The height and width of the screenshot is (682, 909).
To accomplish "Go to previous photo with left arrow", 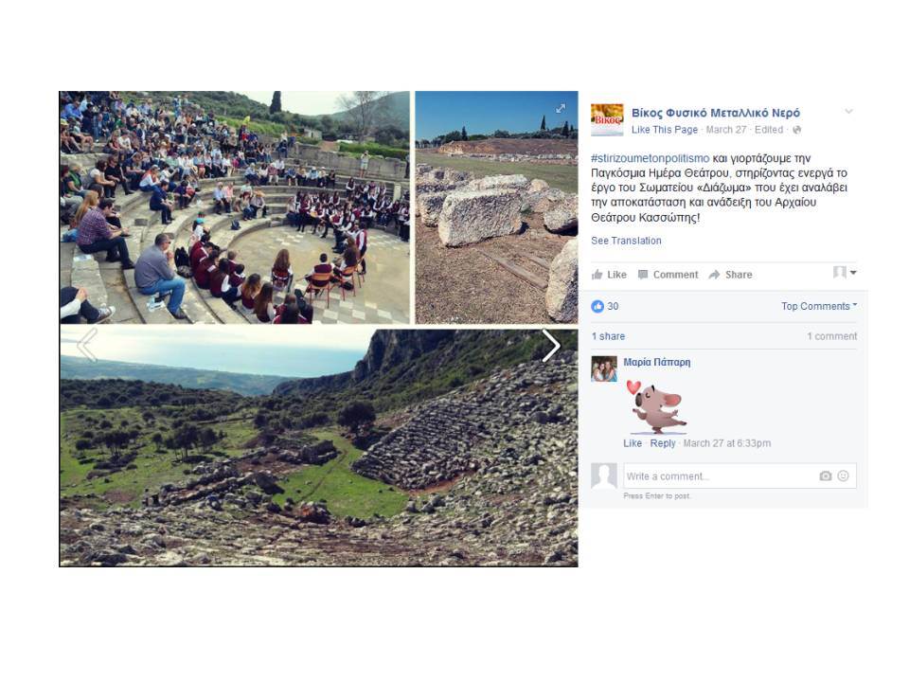I will 87,346.
